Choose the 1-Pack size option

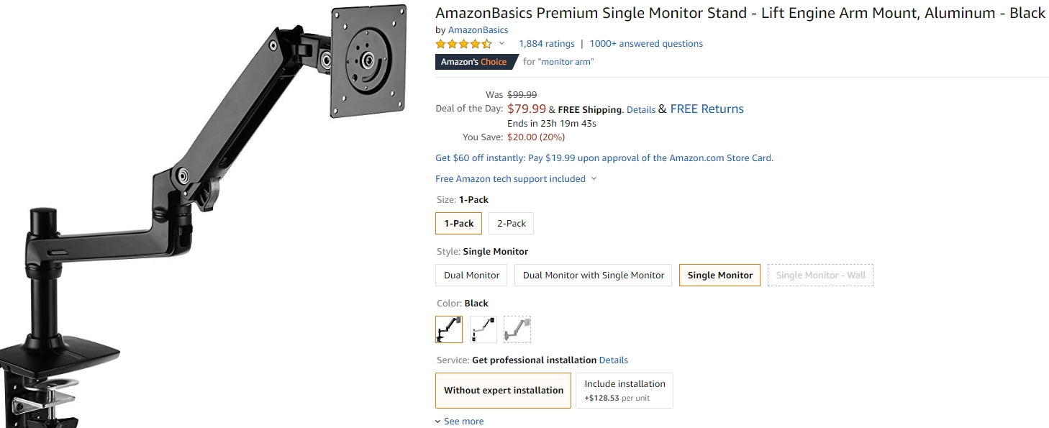click(x=458, y=224)
